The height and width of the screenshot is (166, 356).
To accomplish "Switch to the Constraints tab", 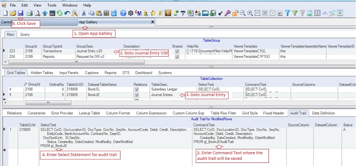I will coord(36,113).
